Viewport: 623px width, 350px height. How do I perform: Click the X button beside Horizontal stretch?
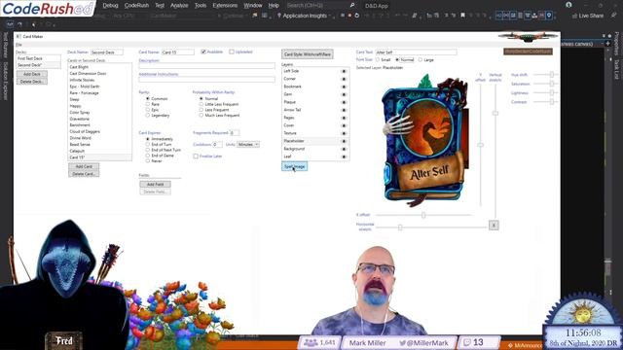(494, 226)
